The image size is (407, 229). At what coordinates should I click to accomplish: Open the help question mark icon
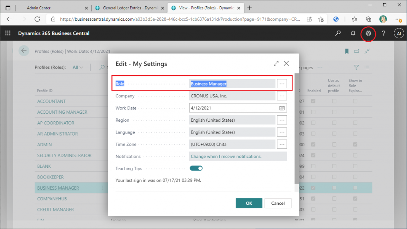point(384,33)
